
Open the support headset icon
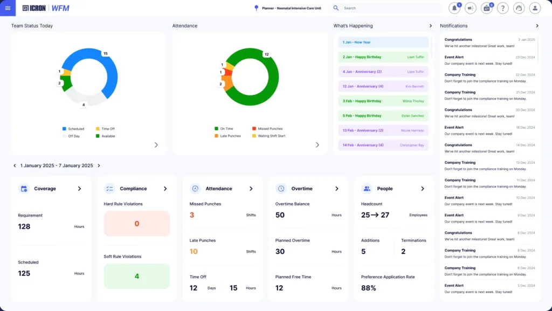coord(519,8)
